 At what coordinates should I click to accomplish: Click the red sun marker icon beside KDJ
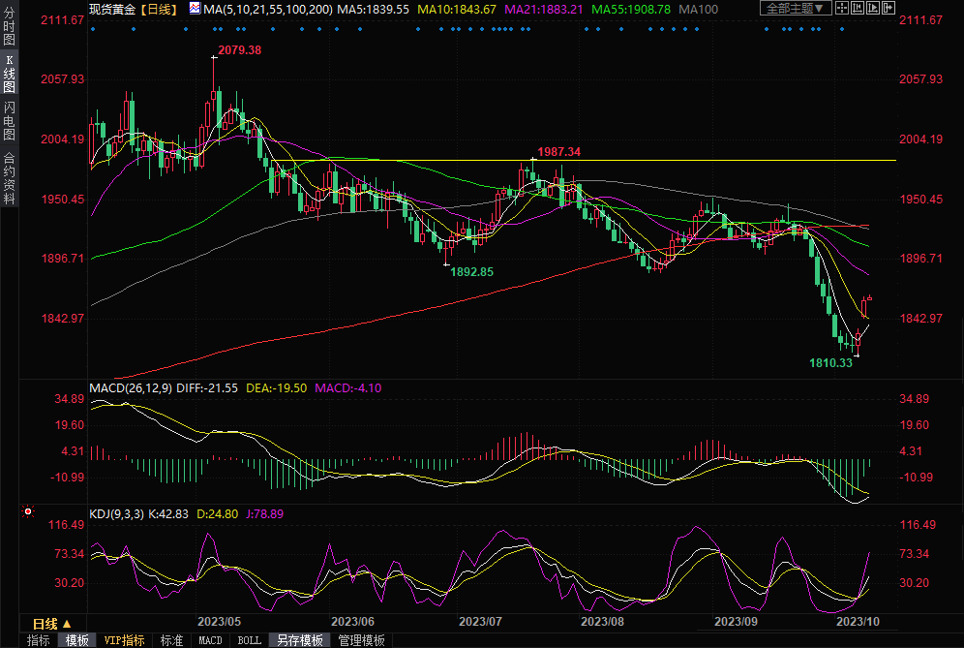[x=28, y=510]
